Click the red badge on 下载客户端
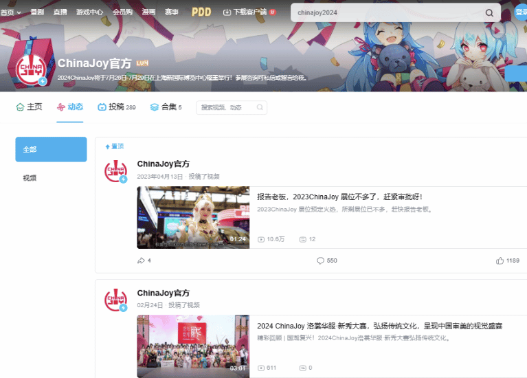Screen dimensions: 527x378 point(272,12)
